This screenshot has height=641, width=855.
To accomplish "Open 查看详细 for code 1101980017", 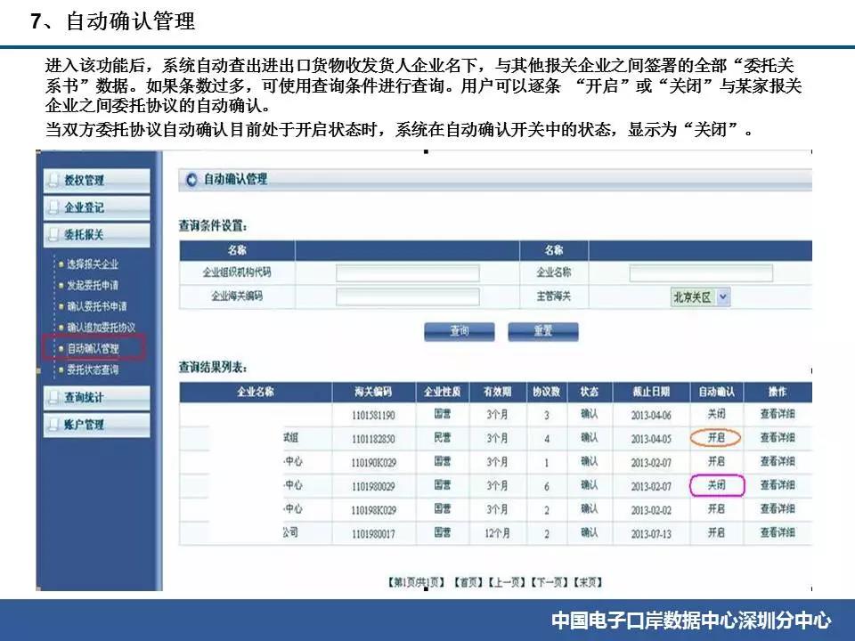I will click(777, 532).
